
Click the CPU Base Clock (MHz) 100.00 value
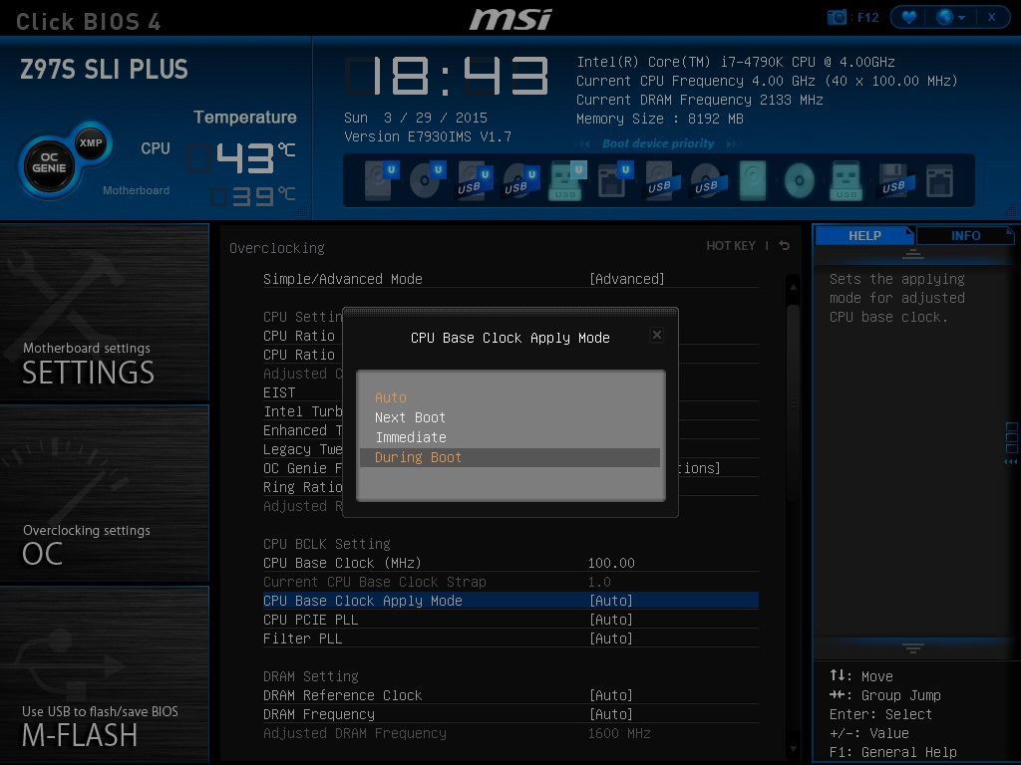611,563
